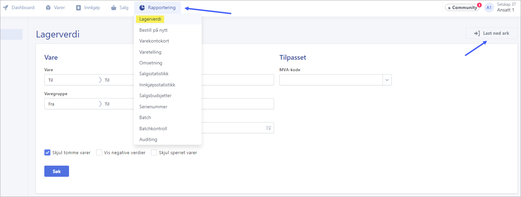Click the download arrow icon on Last ned ark
Screen dimensions: 521x197
(x=477, y=33)
